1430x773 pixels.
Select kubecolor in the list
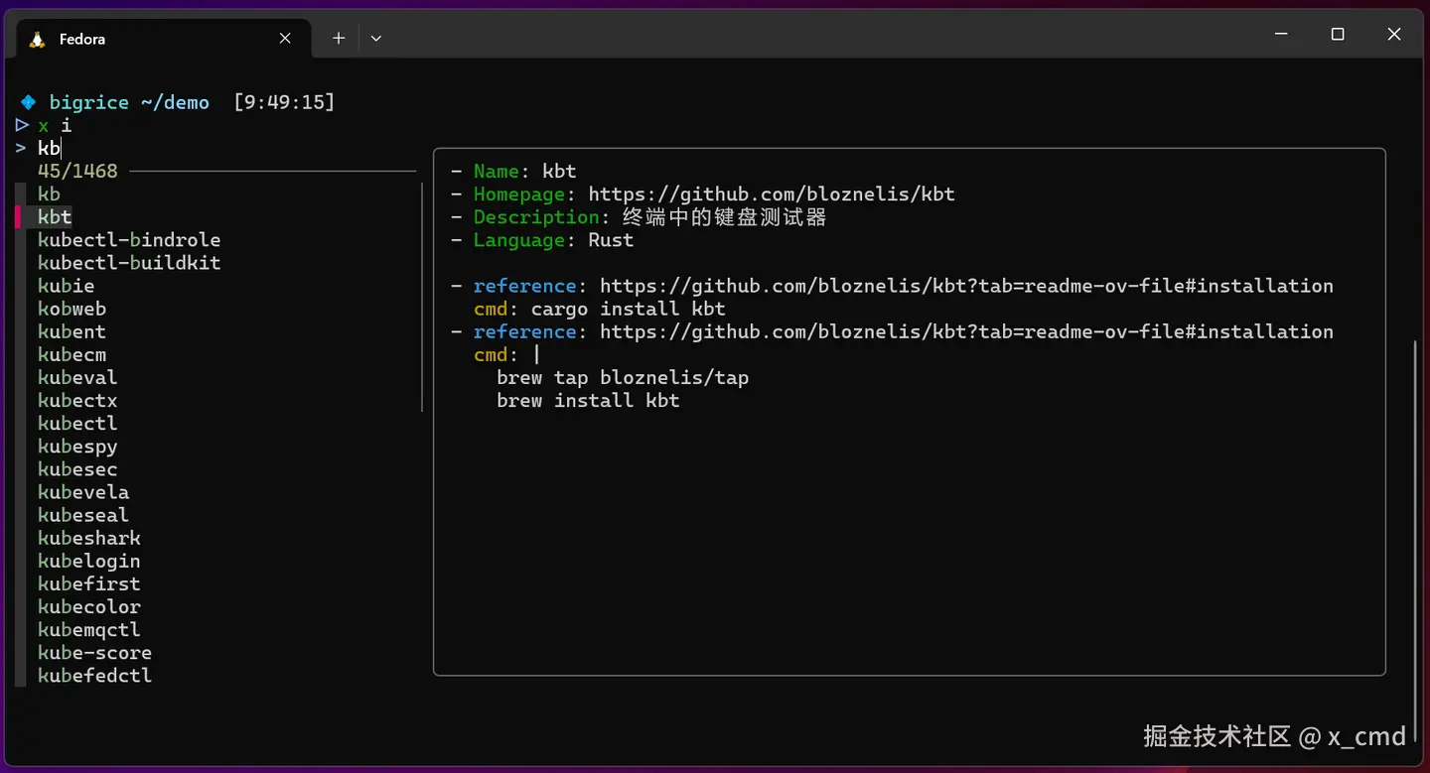coord(89,605)
